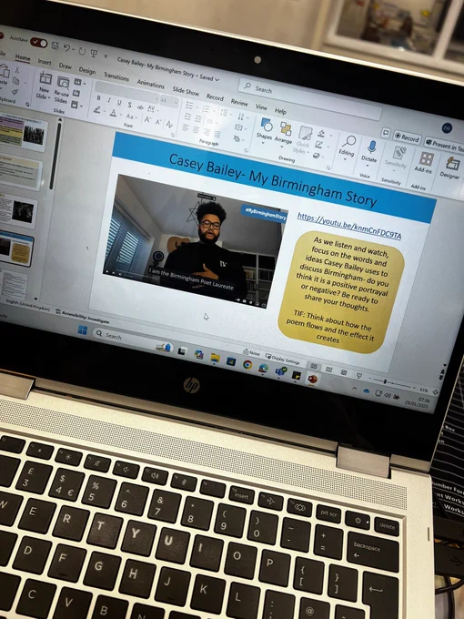Open the Help tab
The height and width of the screenshot is (619, 464).
(280, 111)
